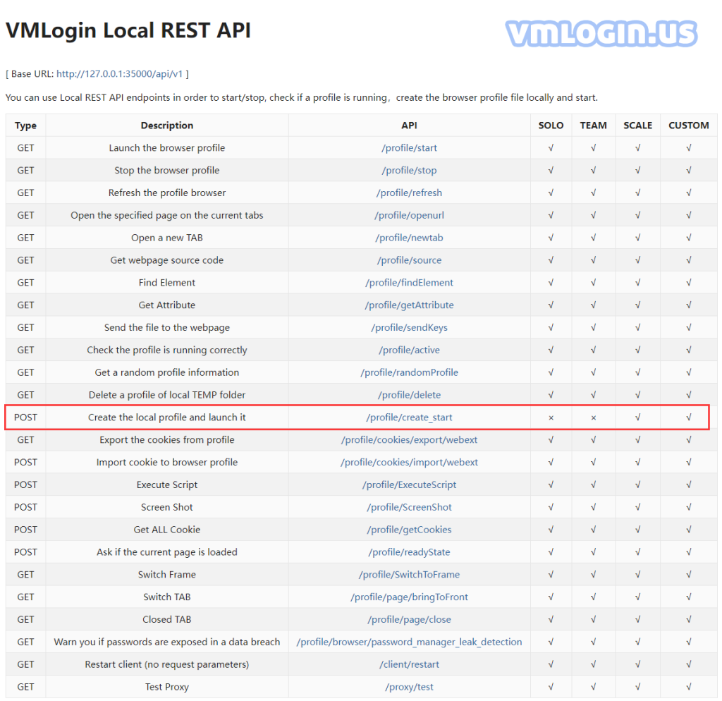Viewport: 722px width, 701px height.
Task: Open the /profile/findElement API link
Action: point(409,282)
